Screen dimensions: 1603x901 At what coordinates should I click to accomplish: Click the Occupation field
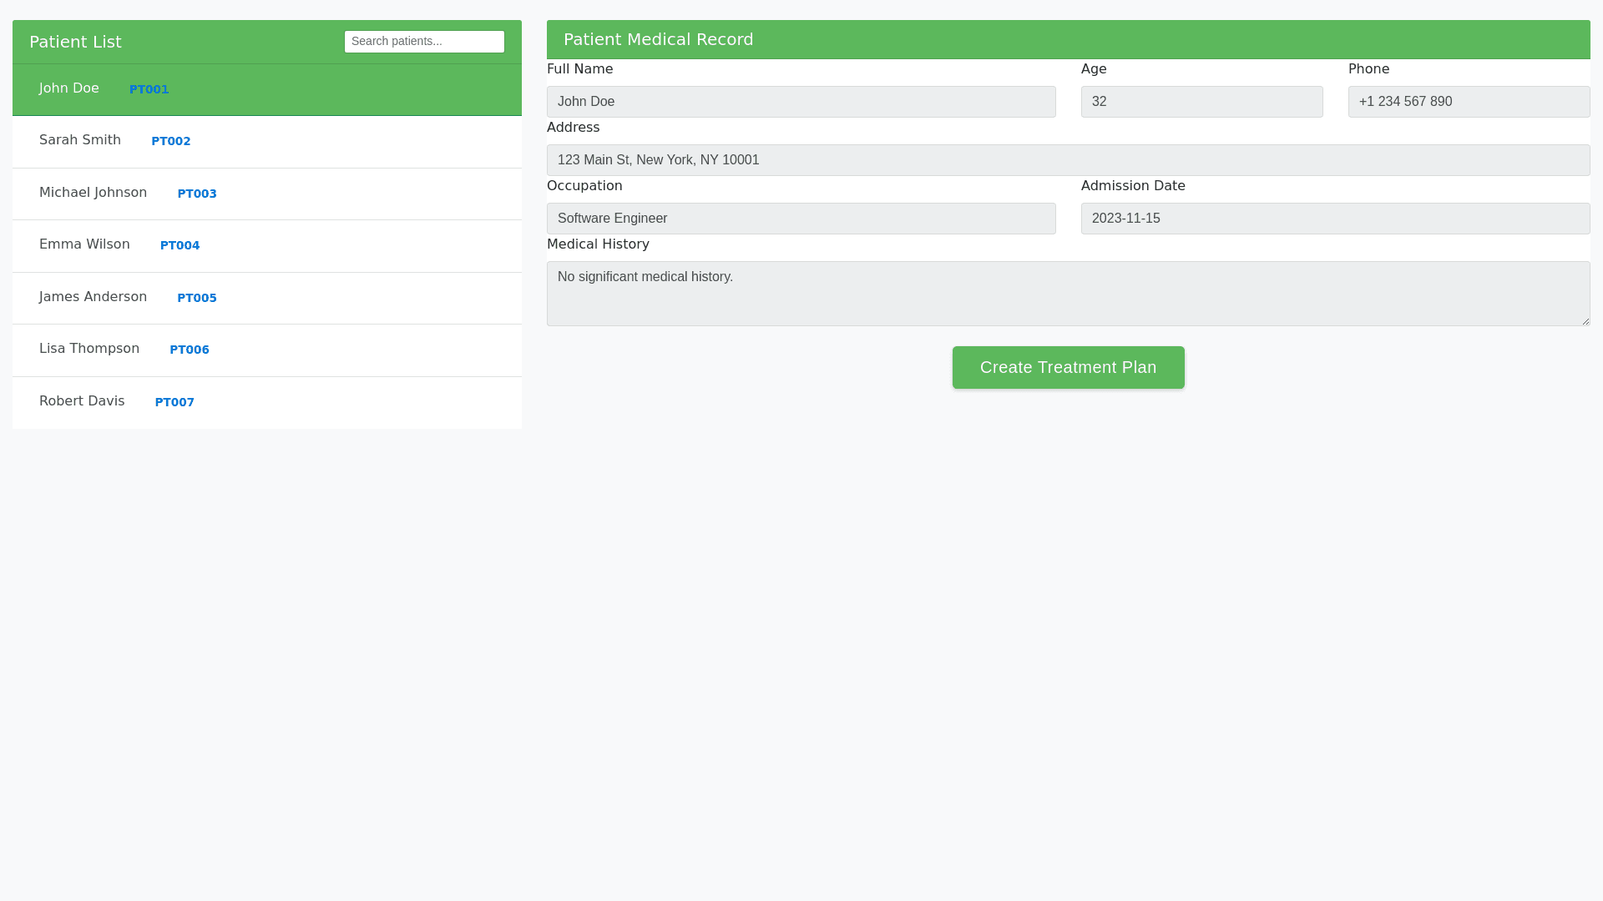(x=801, y=219)
